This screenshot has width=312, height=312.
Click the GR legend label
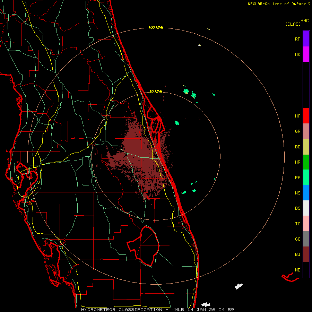[297, 131]
